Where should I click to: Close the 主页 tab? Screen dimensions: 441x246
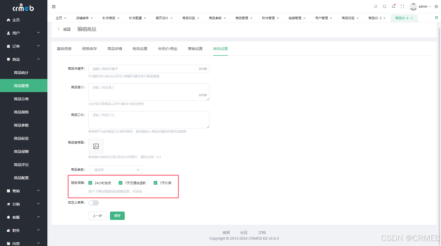click(x=65, y=18)
